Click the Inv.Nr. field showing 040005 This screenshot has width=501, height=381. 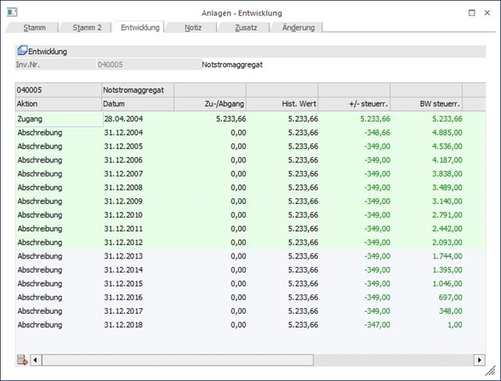point(147,64)
